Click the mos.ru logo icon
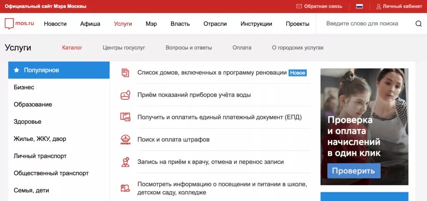 point(9,24)
